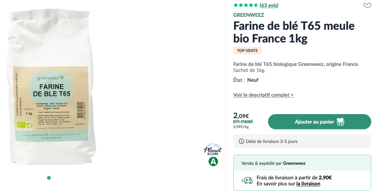375x193 pixels.
Task: Click the product title Farine de blé T65
Action: click(294, 32)
